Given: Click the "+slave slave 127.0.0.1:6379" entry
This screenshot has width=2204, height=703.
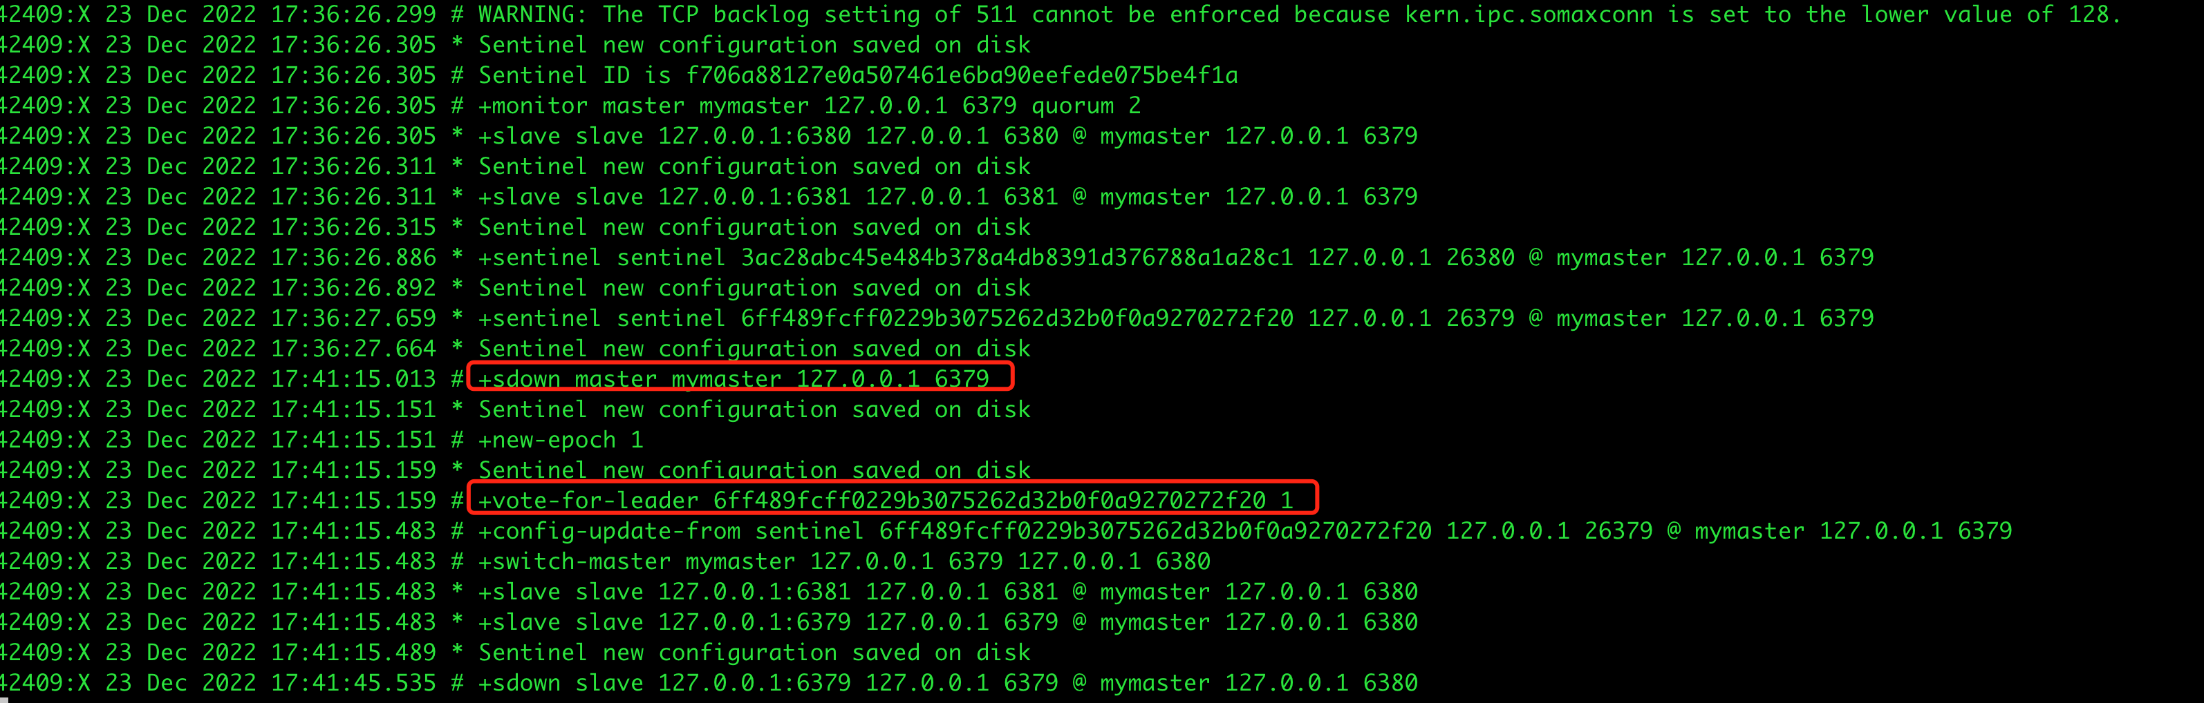Looking at the screenshot, I should tap(947, 622).
